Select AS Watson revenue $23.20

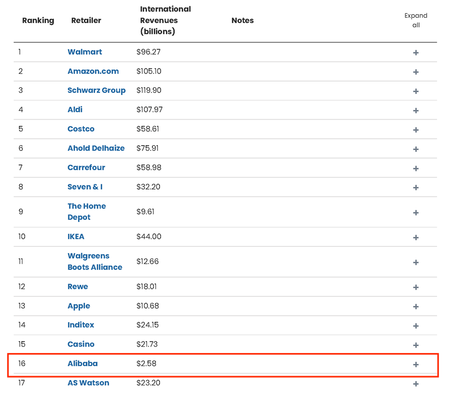(x=148, y=383)
